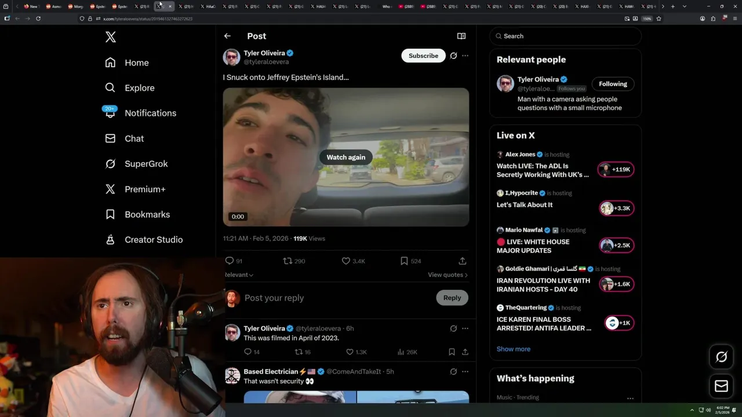Image resolution: width=742 pixels, height=417 pixels.
Task: Open Premium+ in the sidebar
Action: coord(135,189)
